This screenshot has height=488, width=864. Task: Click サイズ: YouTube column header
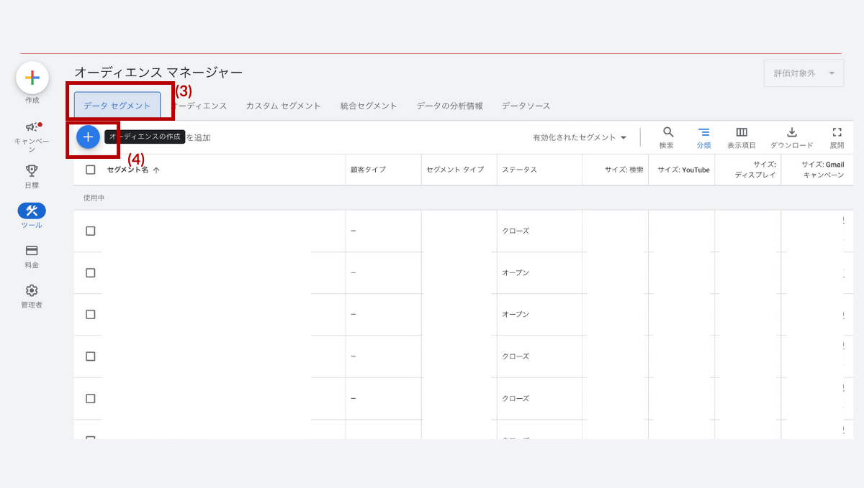(683, 170)
